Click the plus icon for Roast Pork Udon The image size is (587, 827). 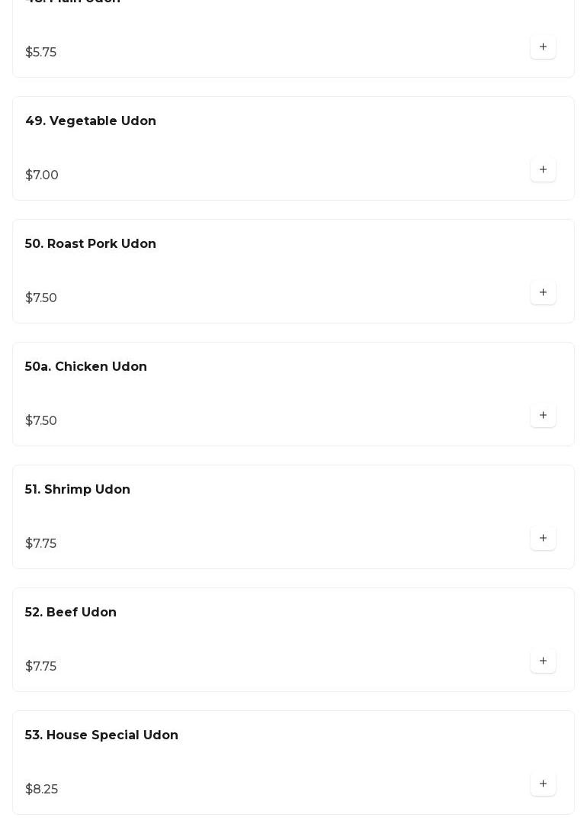(543, 293)
